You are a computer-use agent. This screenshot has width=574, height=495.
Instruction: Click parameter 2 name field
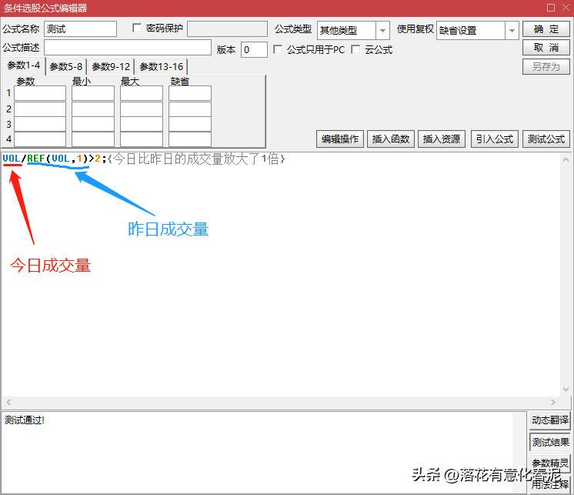click(x=40, y=109)
